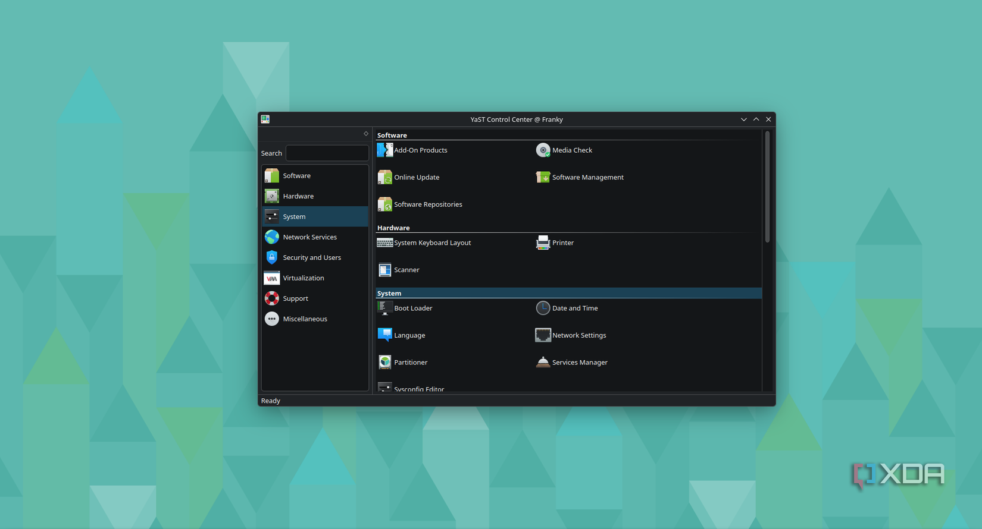982x529 pixels.
Task: Select Support lifebuoy icon
Action: click(x=272, y=298)
